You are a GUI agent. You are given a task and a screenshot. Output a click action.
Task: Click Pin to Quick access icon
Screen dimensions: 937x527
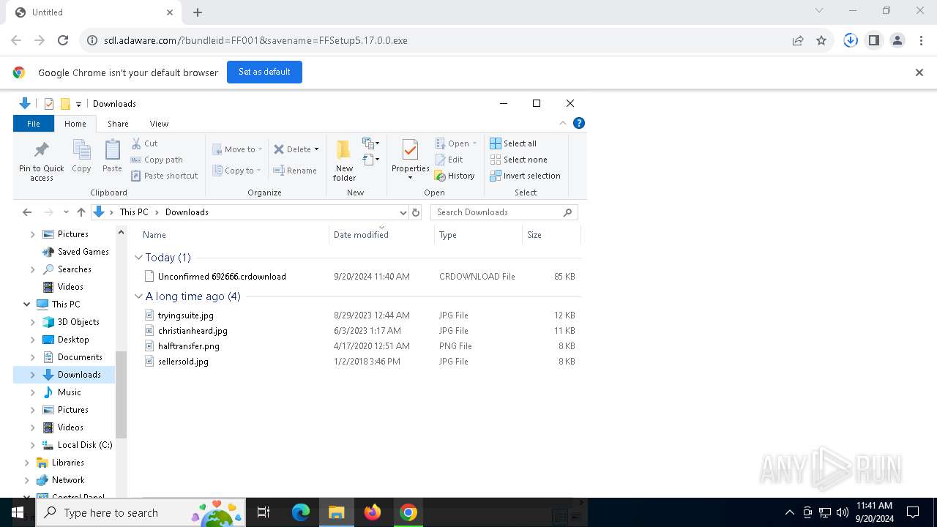(x=42, y=160)
